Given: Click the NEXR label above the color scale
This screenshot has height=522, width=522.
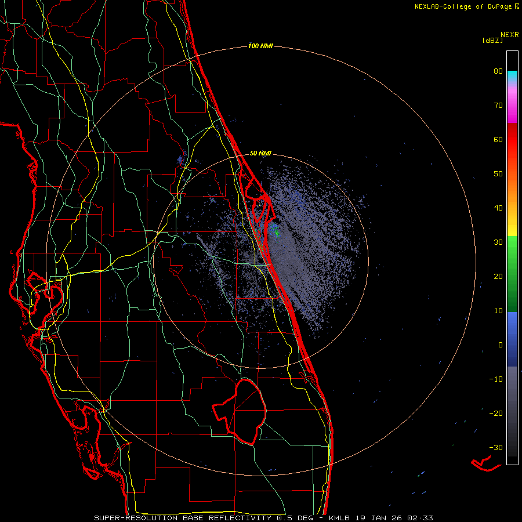Looking at the screenshot, I should pos(509,35).
